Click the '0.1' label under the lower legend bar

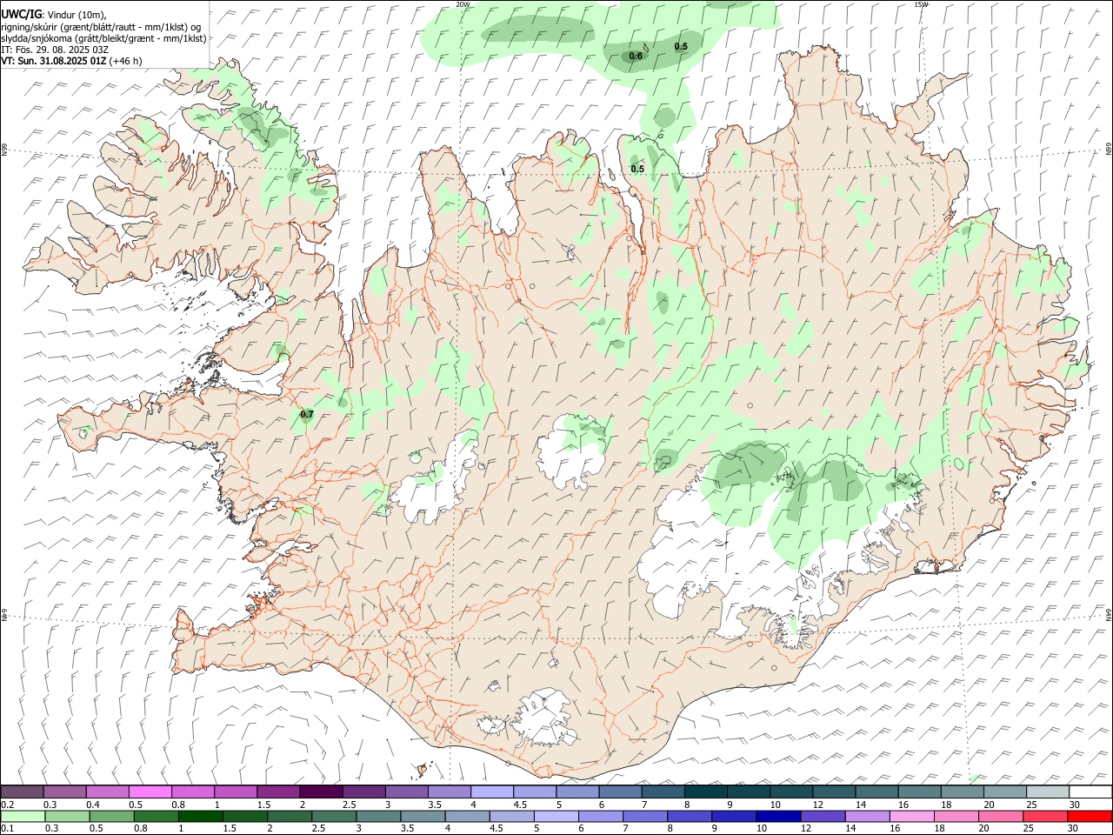[x=8, y=829]
